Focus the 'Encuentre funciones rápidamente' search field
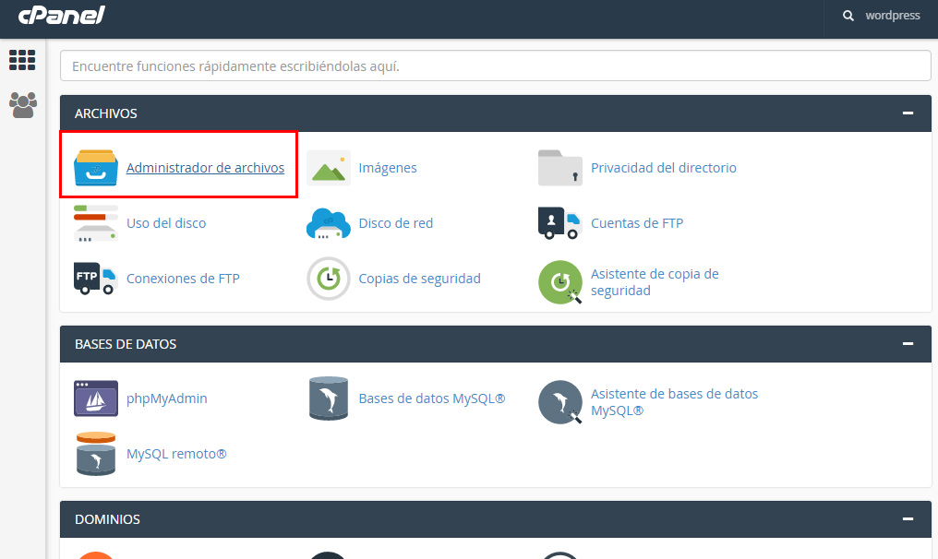 [x=496, y=65]
